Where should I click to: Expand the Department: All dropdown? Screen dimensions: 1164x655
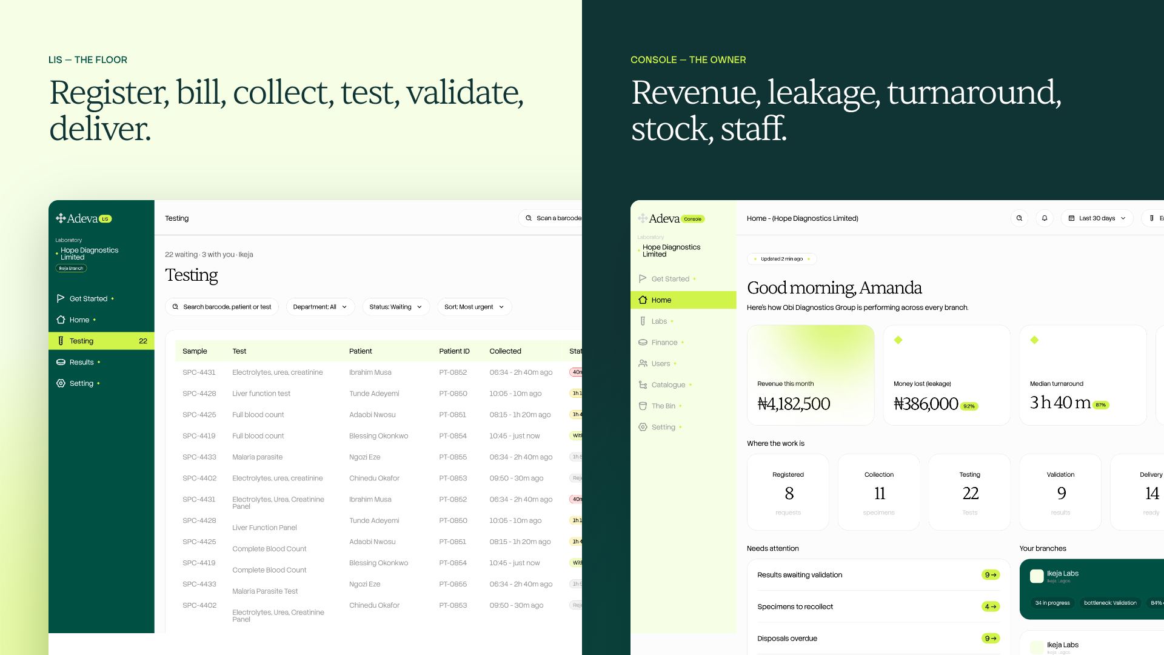tap(320, 307)
